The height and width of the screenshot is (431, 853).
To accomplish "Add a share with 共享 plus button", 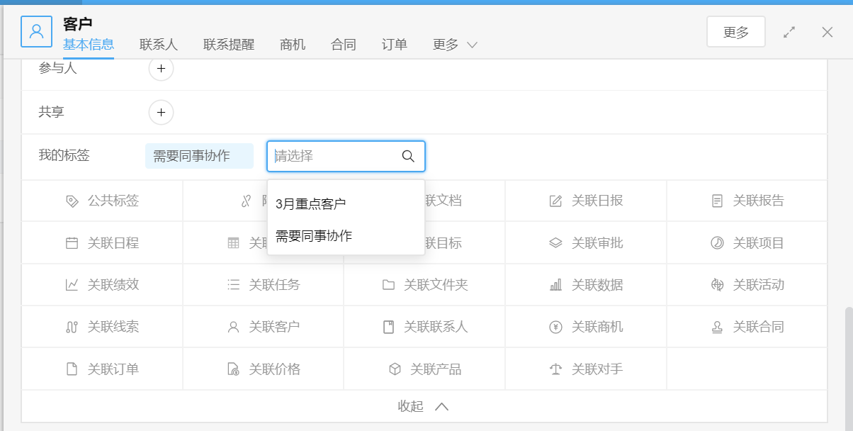I will (161, 112).
